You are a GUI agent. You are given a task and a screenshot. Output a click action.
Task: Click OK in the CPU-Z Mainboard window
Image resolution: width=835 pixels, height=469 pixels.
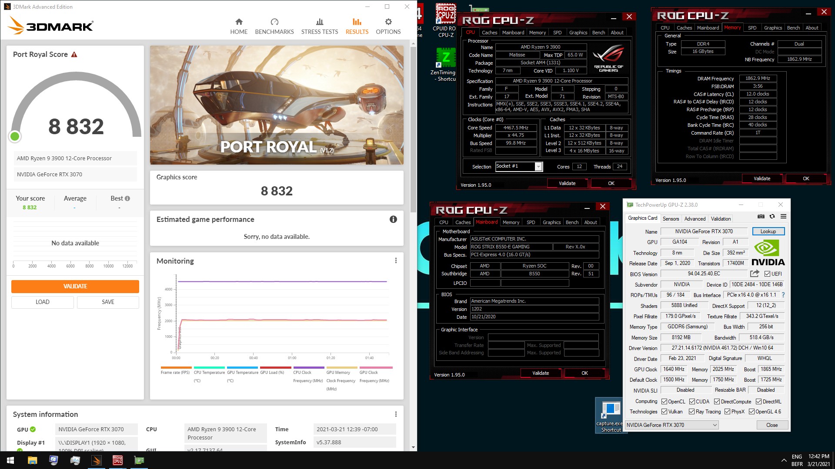pyautogui.click(x=584, y=373)
